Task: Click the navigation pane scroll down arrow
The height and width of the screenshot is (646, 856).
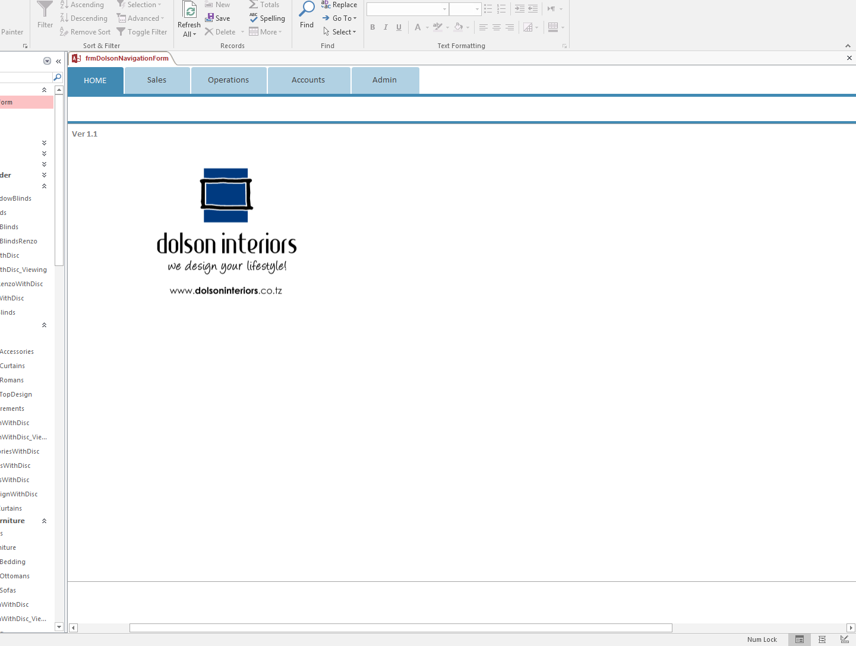Action: point(59,626)
